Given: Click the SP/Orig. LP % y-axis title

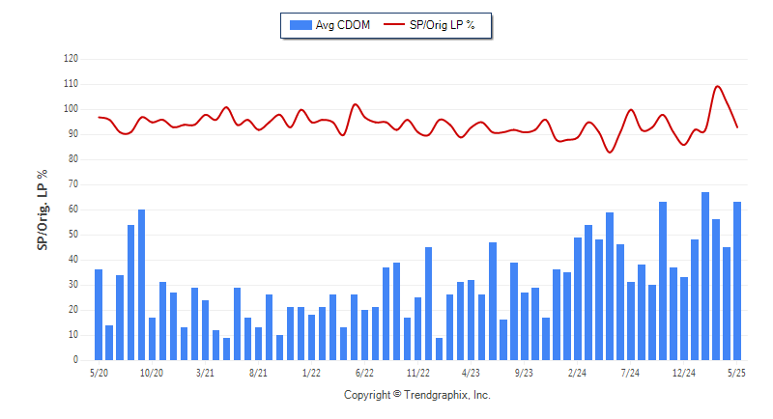Looking at the screenshot, I should point(43,210).
